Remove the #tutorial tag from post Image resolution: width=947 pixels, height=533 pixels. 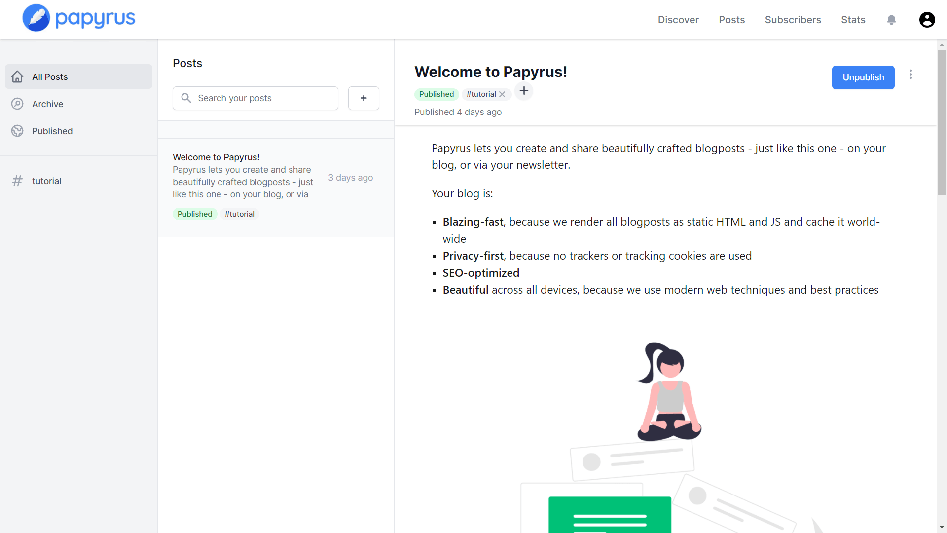pos(502,94)
